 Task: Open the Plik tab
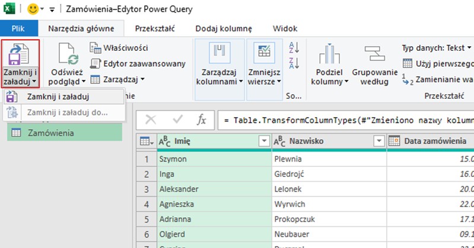tap(19, 28)
